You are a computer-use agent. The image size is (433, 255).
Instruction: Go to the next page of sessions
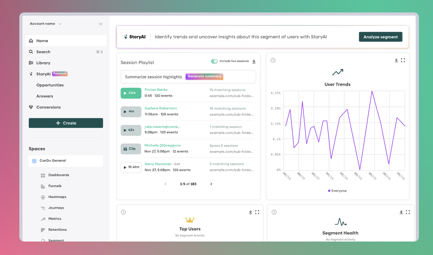[211, 184]
